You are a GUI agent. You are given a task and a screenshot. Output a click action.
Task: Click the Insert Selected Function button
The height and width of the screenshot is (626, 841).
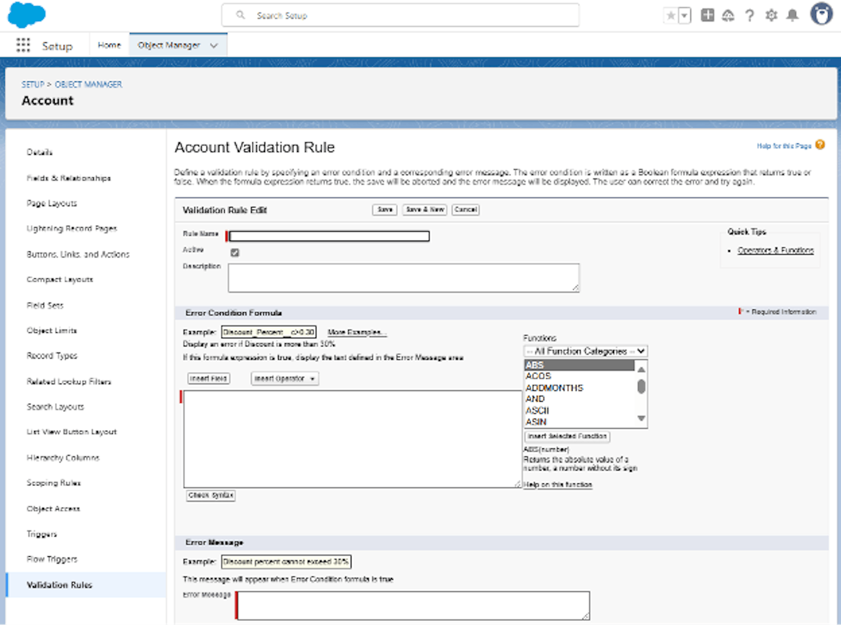(567, 436)
